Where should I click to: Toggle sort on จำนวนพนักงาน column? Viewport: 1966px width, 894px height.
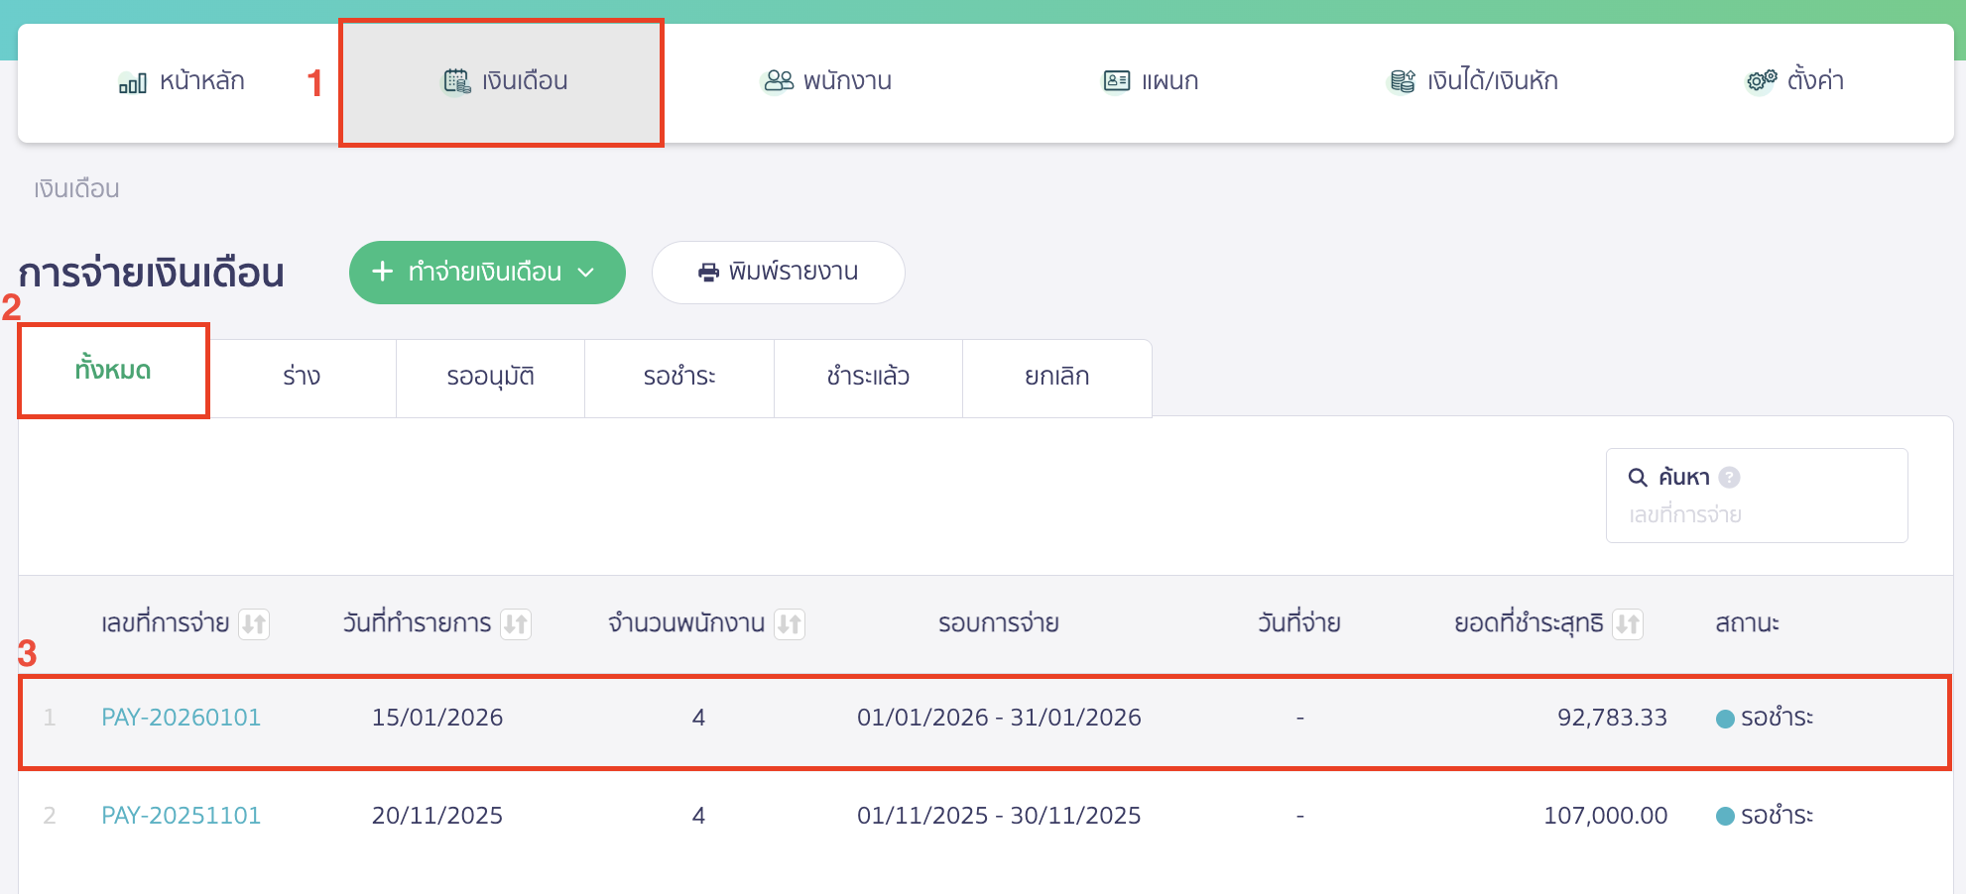coord(790,624)
